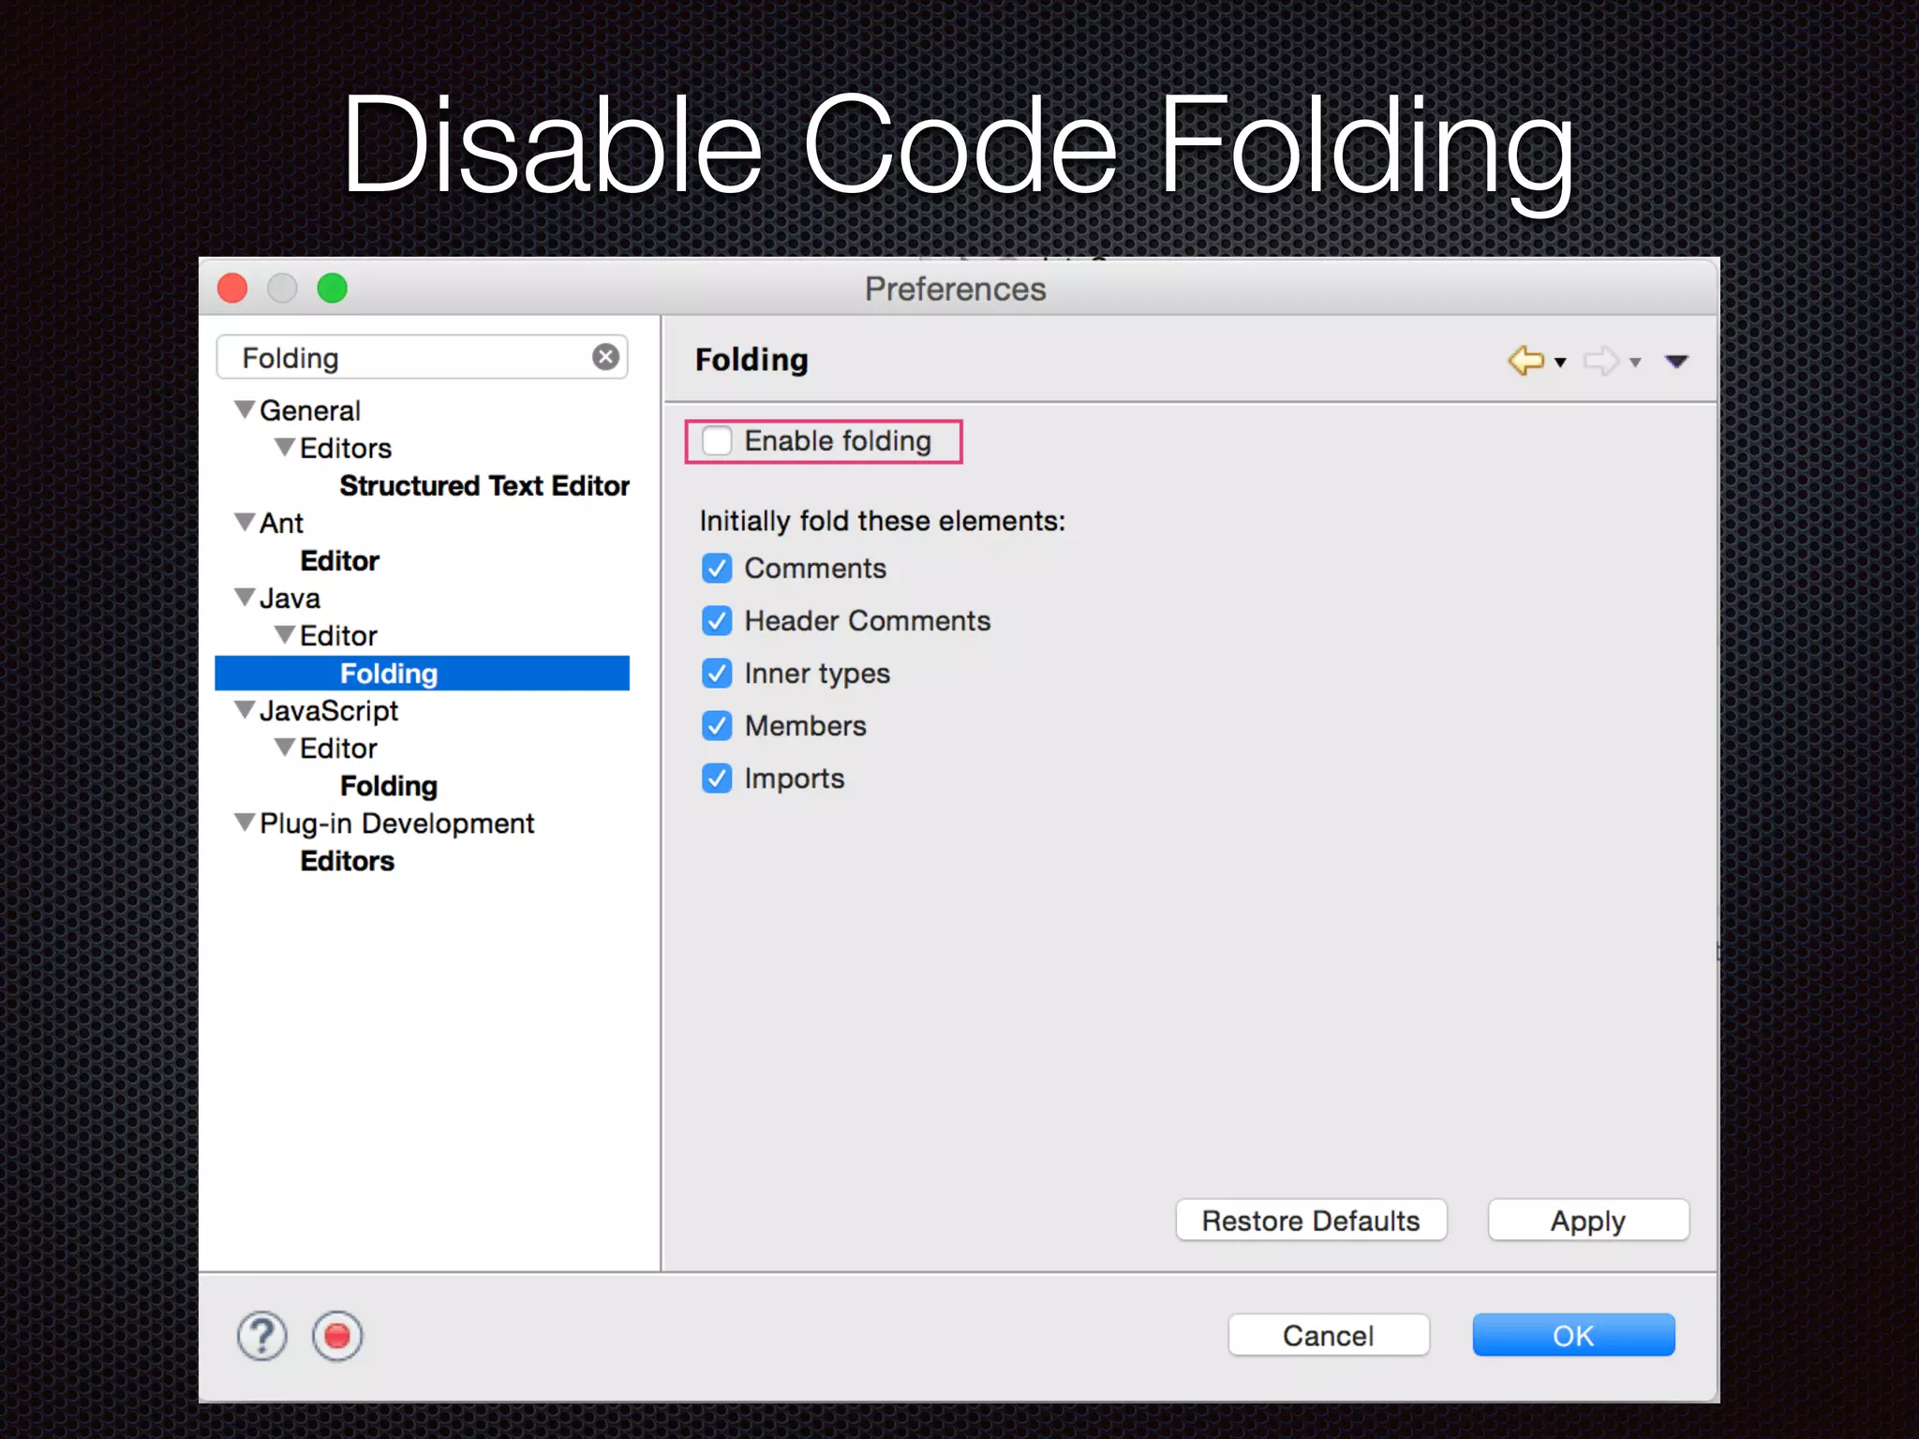Collapse the Editor node under JavaScript

pos(285,748)
